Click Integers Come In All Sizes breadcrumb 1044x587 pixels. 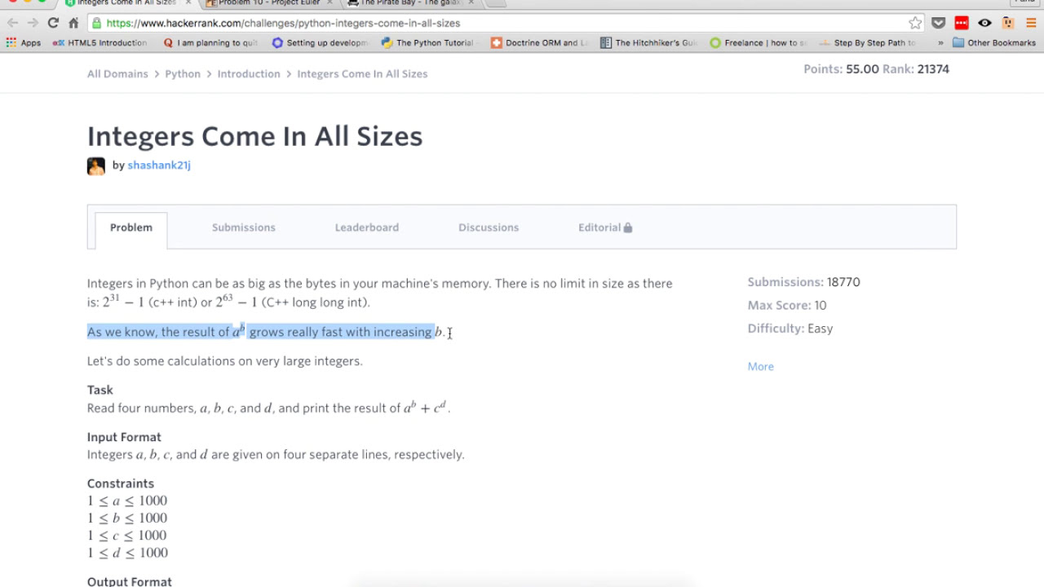[362, 73]
